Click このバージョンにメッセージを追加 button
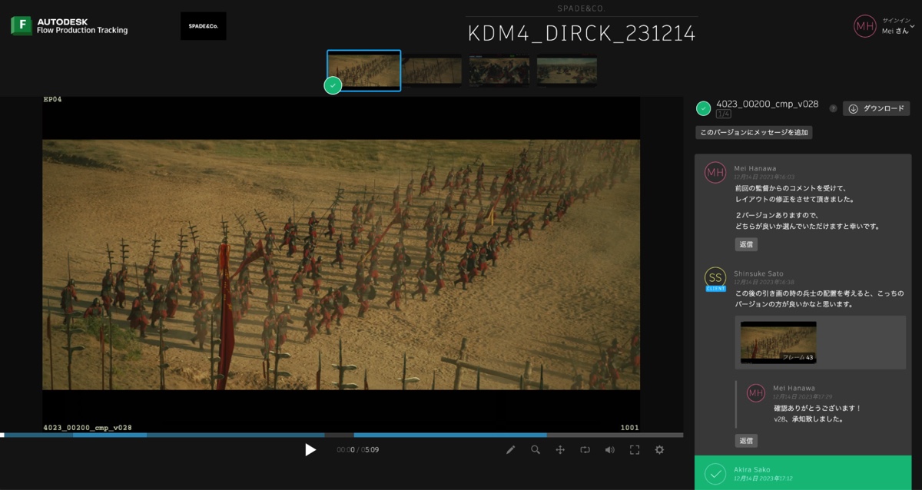922x490 pixels. pos(754,132)
